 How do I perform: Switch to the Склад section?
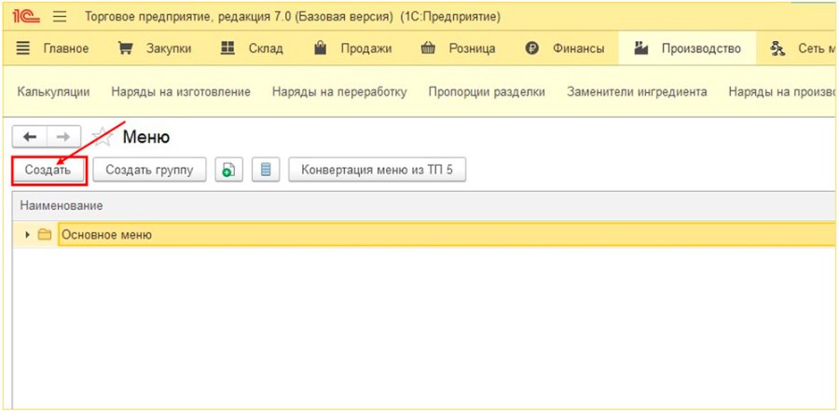[x=252, y=48]
